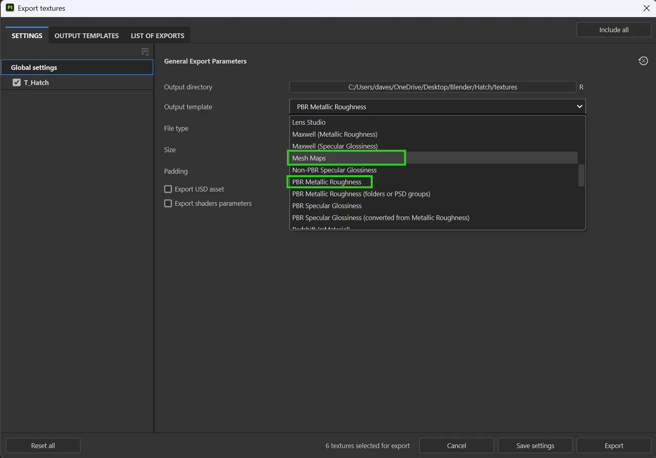Enable Export USD asset checkbox
This screenshot has width=656, height=458.
tap(168, 189)
